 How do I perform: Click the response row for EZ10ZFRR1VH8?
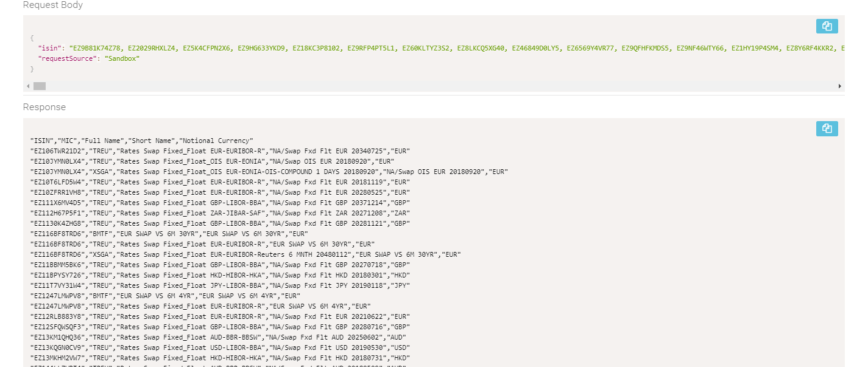[220, 192]
